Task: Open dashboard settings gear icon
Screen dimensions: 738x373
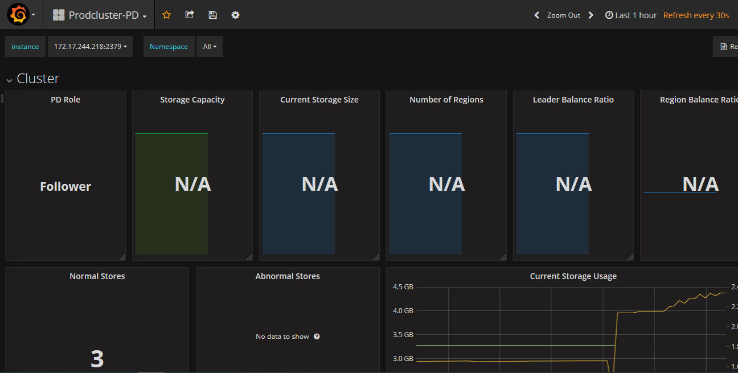Action: coord(235,15)
